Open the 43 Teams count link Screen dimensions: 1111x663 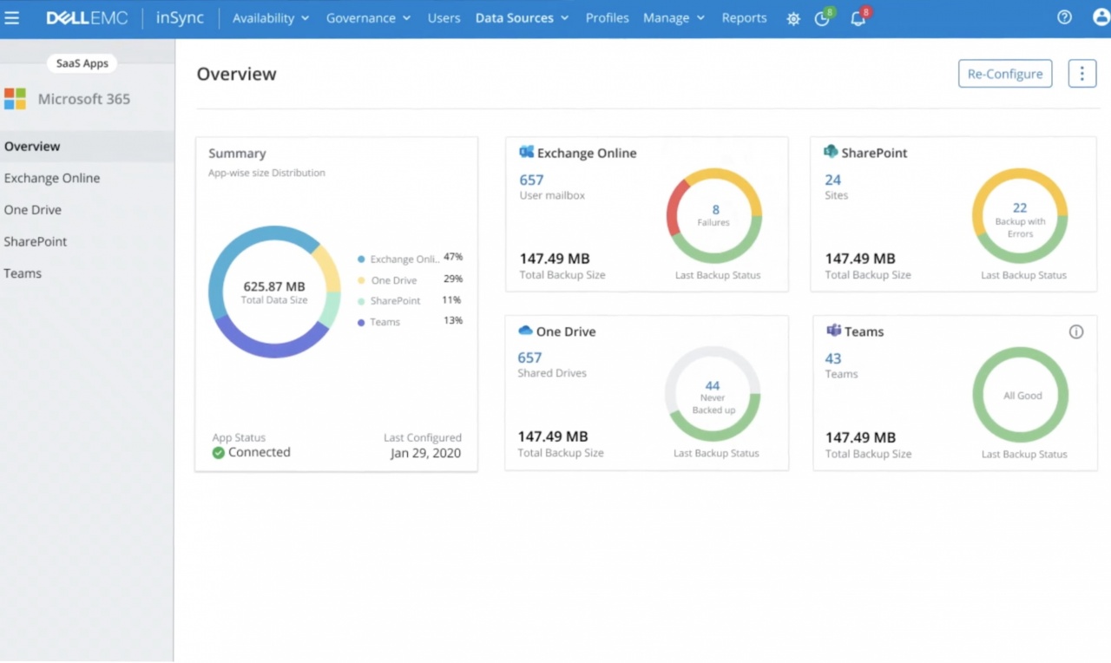pos(833,358)
